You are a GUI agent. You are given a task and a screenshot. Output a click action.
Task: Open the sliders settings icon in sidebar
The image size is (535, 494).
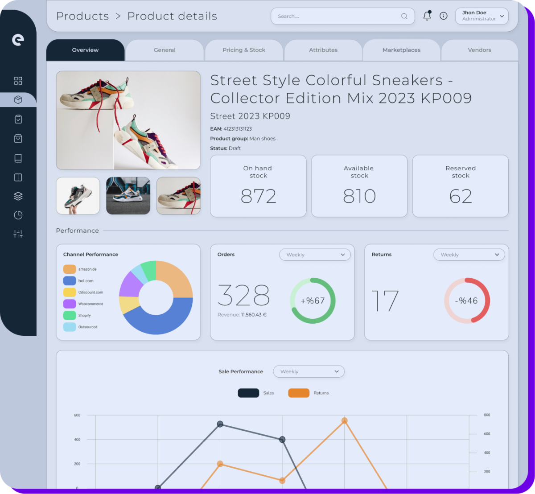[x=18, y=234]
